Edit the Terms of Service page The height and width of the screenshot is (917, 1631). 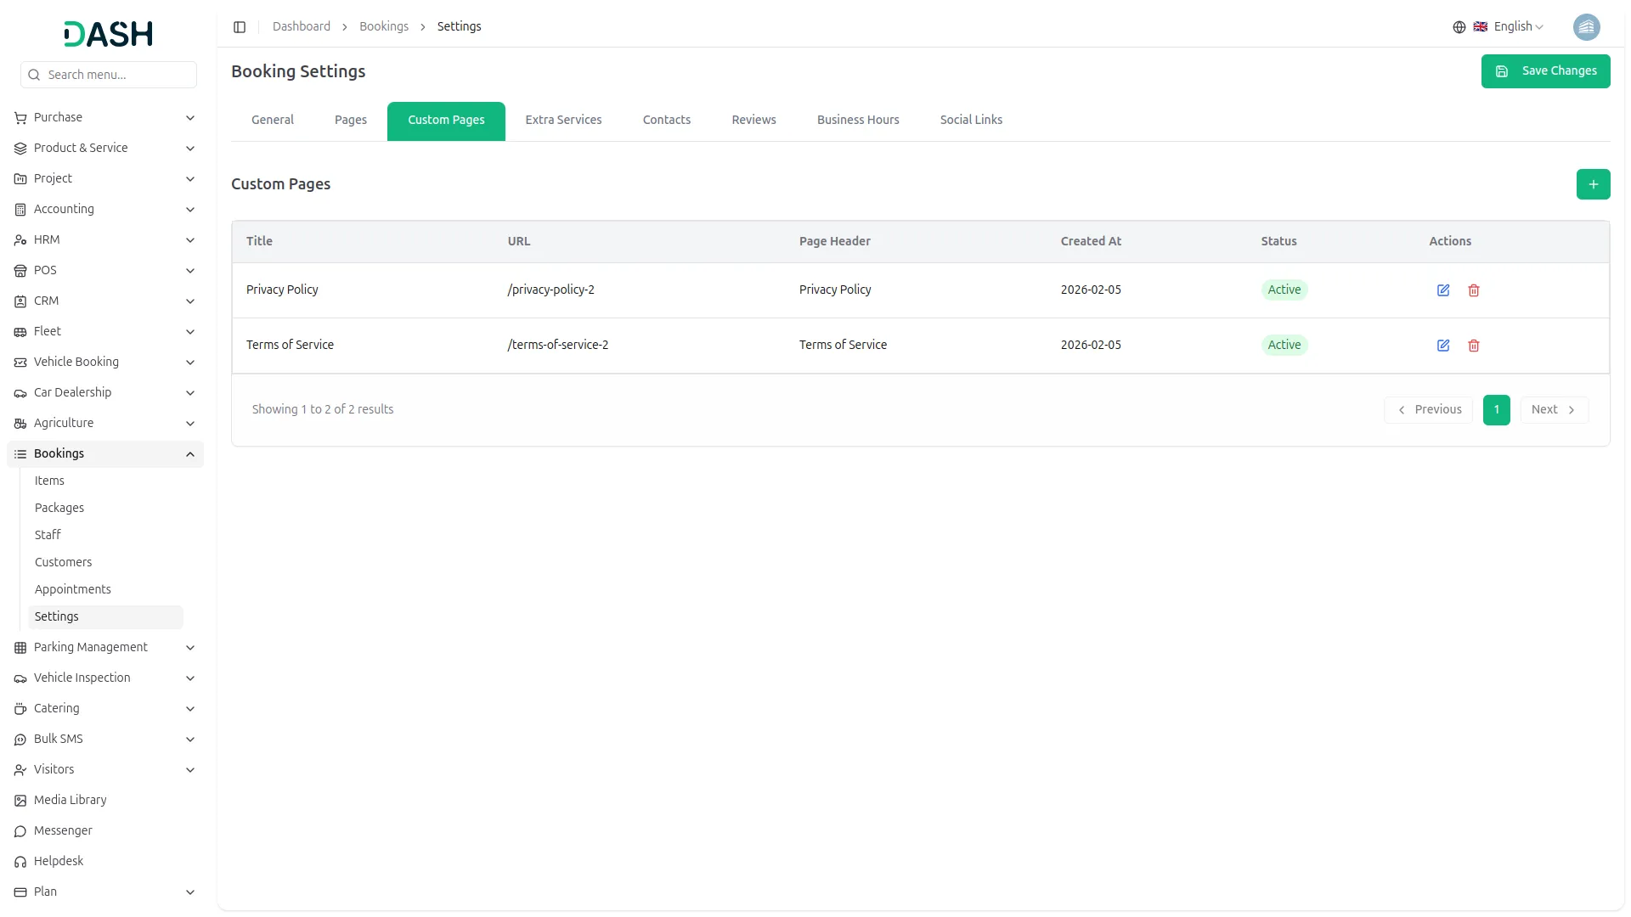tap(1442, 346)
